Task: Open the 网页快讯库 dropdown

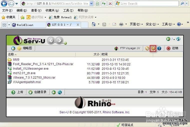Action: 85,17
